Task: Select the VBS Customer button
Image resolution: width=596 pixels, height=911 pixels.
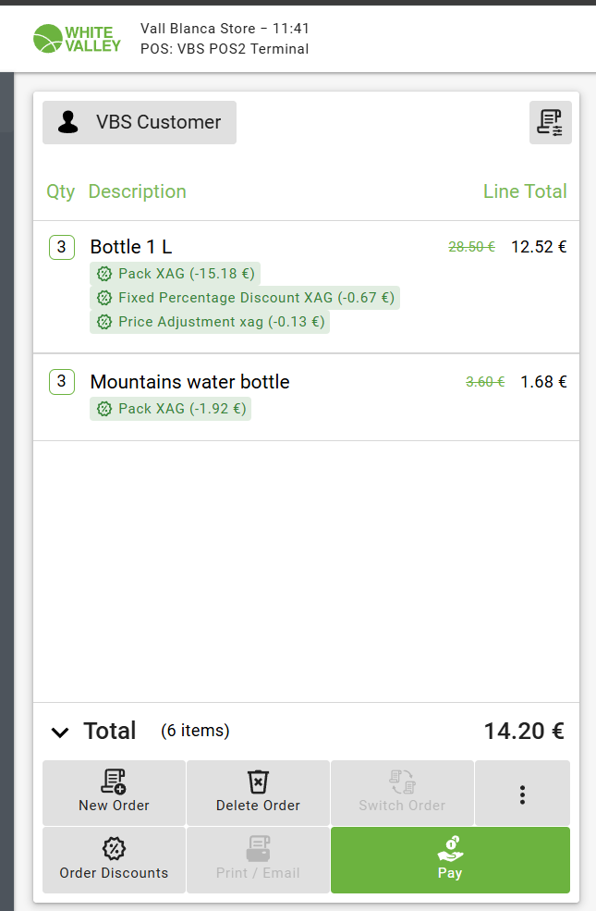Action: (140, 123)
